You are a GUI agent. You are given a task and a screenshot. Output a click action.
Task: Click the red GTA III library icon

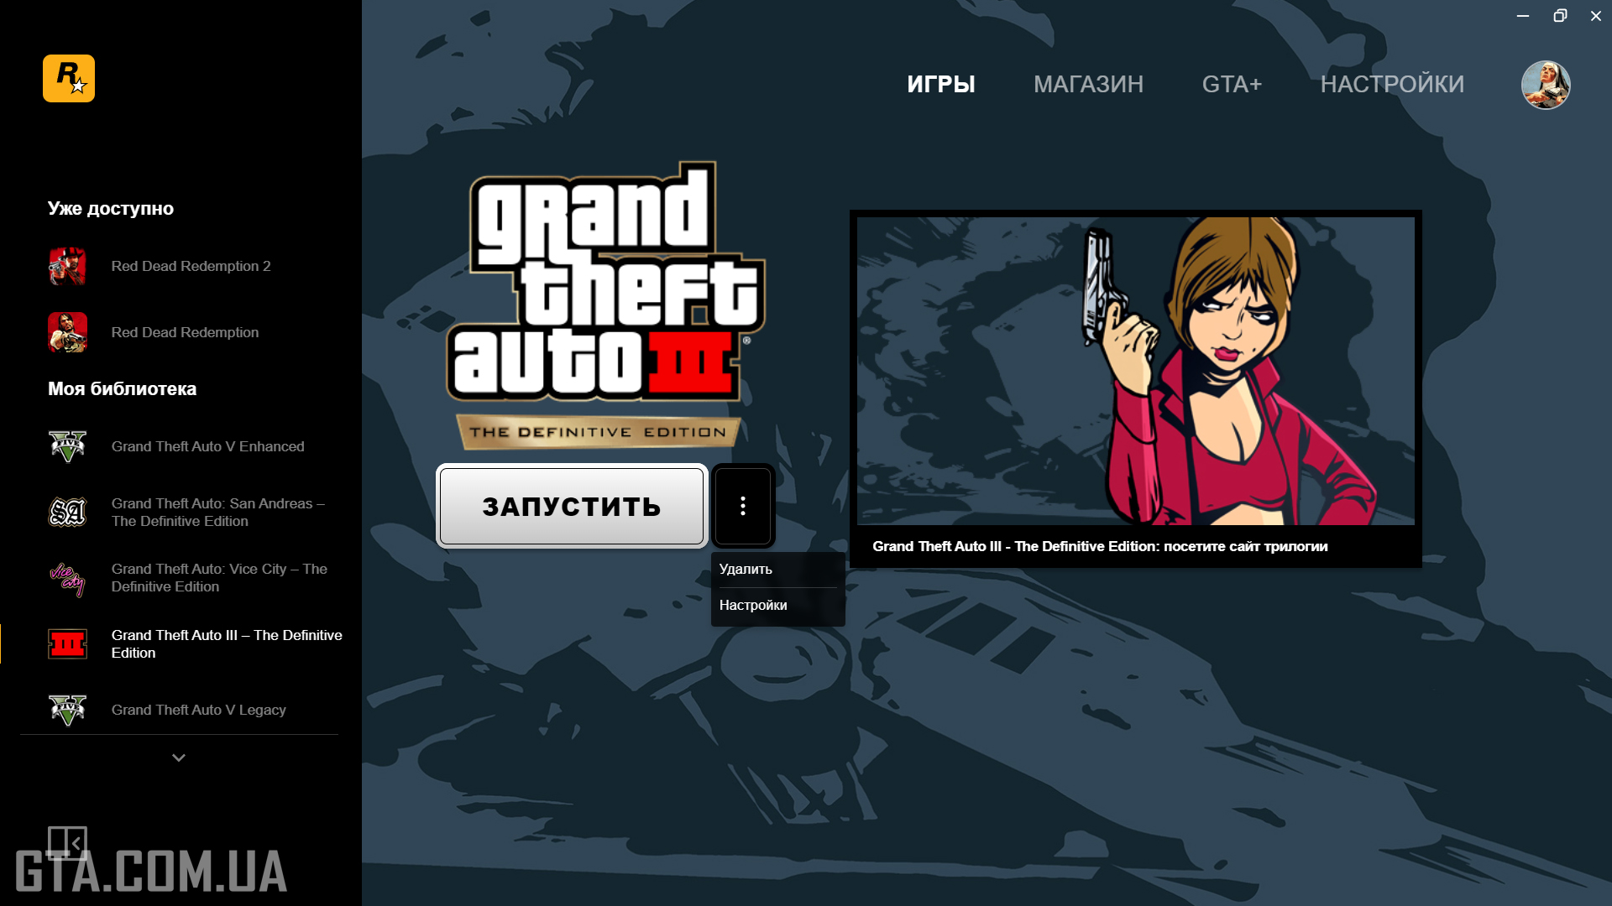tap(67, 644)
